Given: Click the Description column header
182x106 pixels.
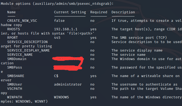Looking at the screenshot, I should [123, 12].
